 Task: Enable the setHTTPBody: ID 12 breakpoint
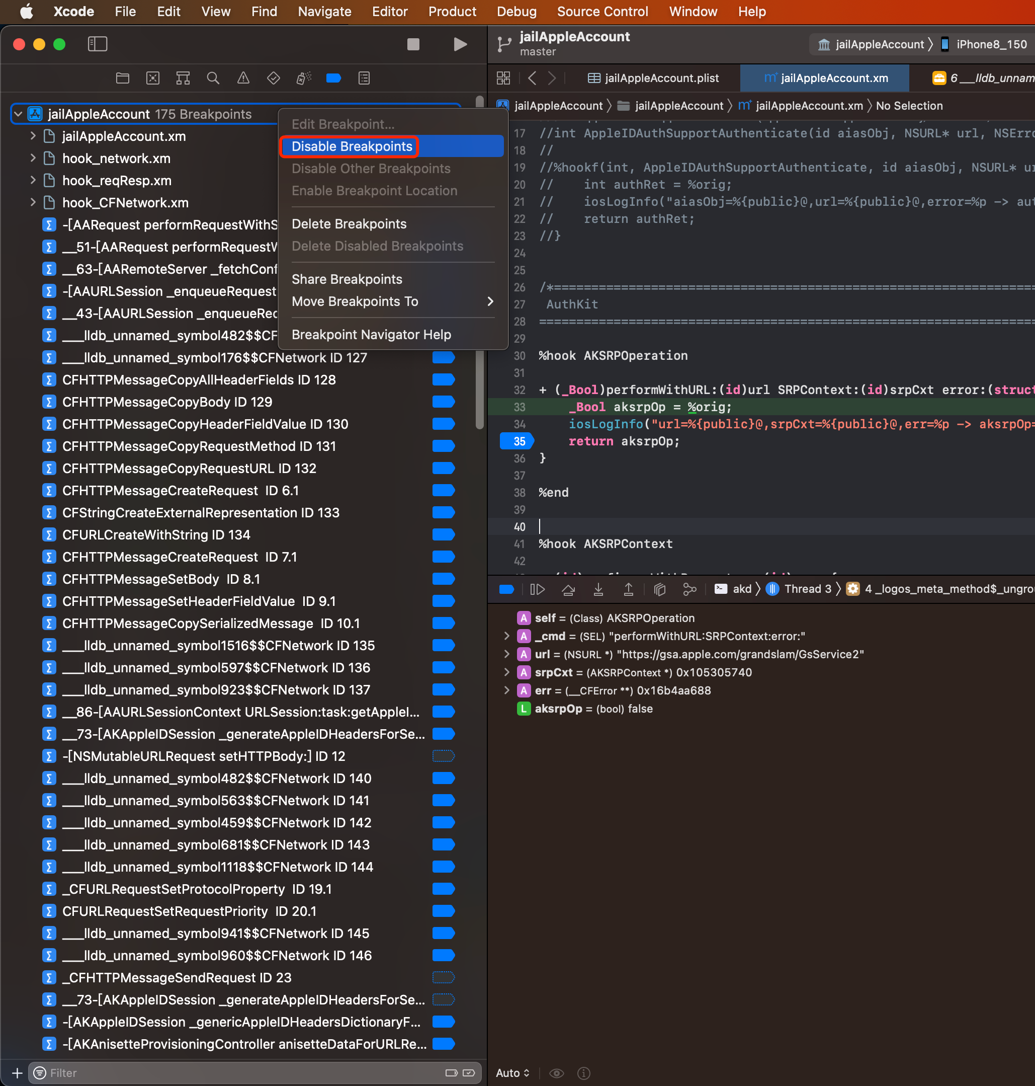(443, 756)
